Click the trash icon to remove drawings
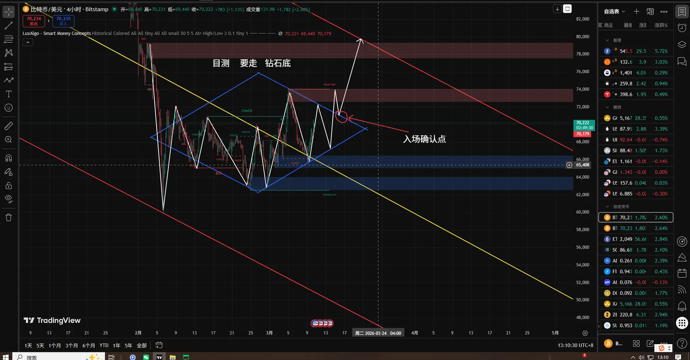Screen dimensions: 690x360 [9, 217]
